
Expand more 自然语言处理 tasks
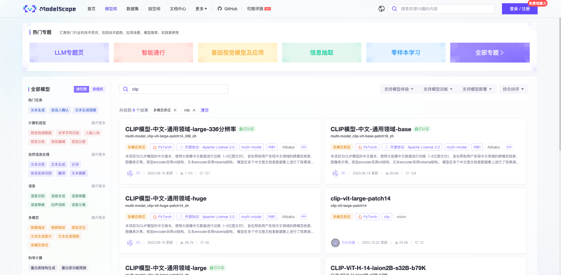tap(98, 155)
